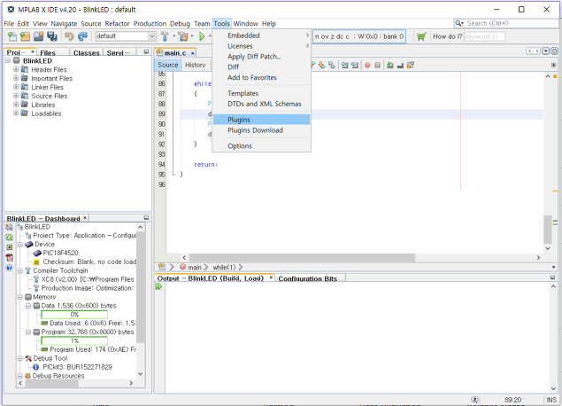Close the main.c editor tab
This screenshot has width=562, height=406.
coord(192,53)
